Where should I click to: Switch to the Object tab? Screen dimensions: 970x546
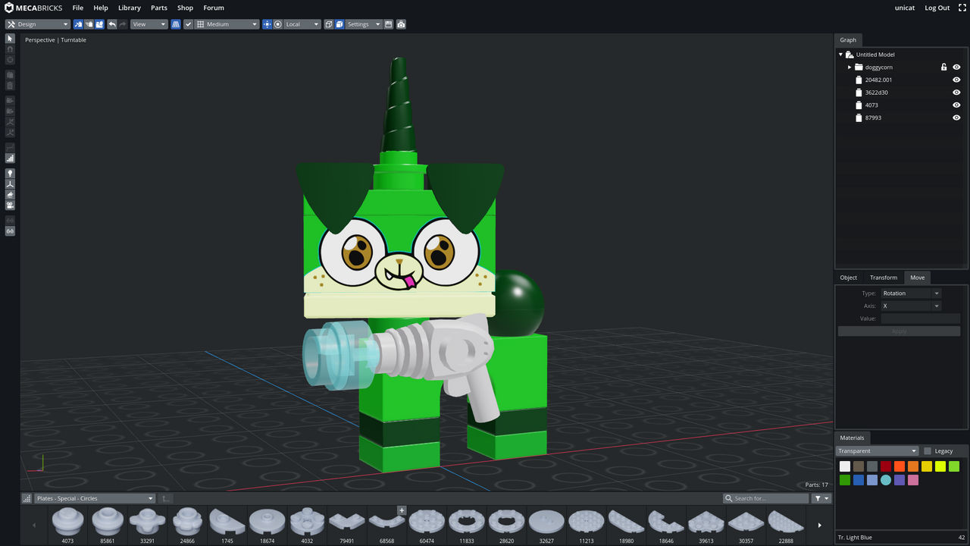(x=849, y=278)
